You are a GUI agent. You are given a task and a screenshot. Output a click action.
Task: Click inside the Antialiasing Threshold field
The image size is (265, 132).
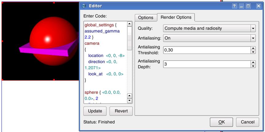206,50
